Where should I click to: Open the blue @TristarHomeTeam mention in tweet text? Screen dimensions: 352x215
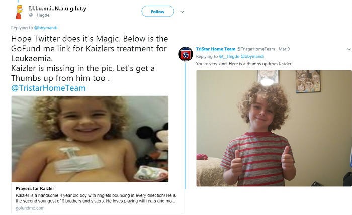coord(48,88)
